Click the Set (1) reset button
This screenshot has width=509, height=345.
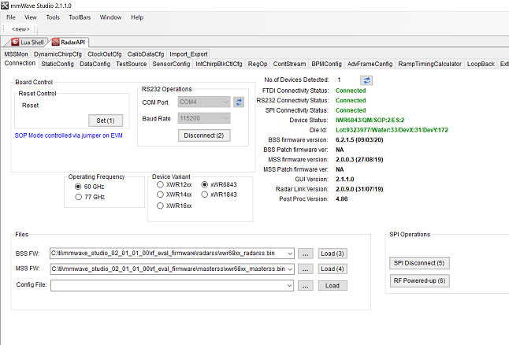click(x=106, y=121)
